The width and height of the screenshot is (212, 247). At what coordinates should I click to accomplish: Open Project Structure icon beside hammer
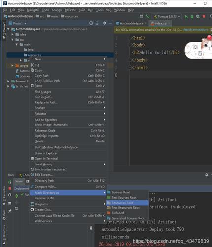click(x=141, y=16)
